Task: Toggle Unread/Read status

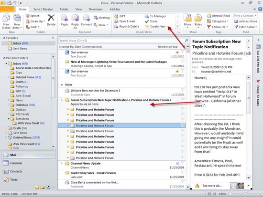Action: pos(219,16)
